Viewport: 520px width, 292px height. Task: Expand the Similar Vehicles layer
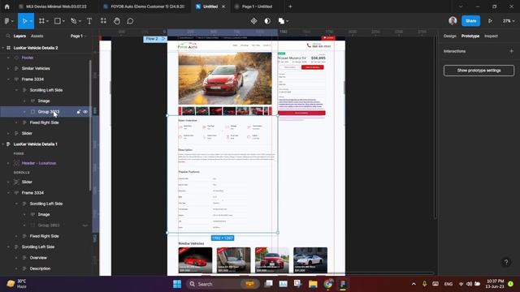pos(8,68)
